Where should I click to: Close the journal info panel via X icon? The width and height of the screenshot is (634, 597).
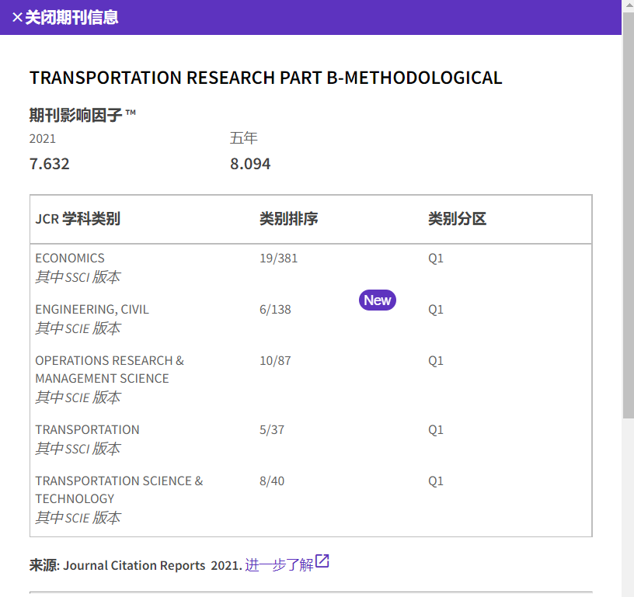tap(17, 17)
